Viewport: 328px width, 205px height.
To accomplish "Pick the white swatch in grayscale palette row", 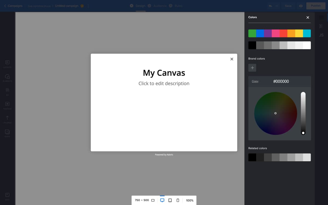I will click(x=307, y=45).
